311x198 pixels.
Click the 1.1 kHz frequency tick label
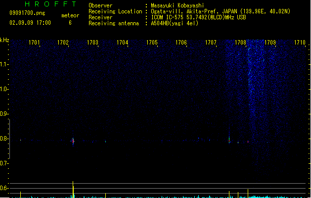pos(4,64)
